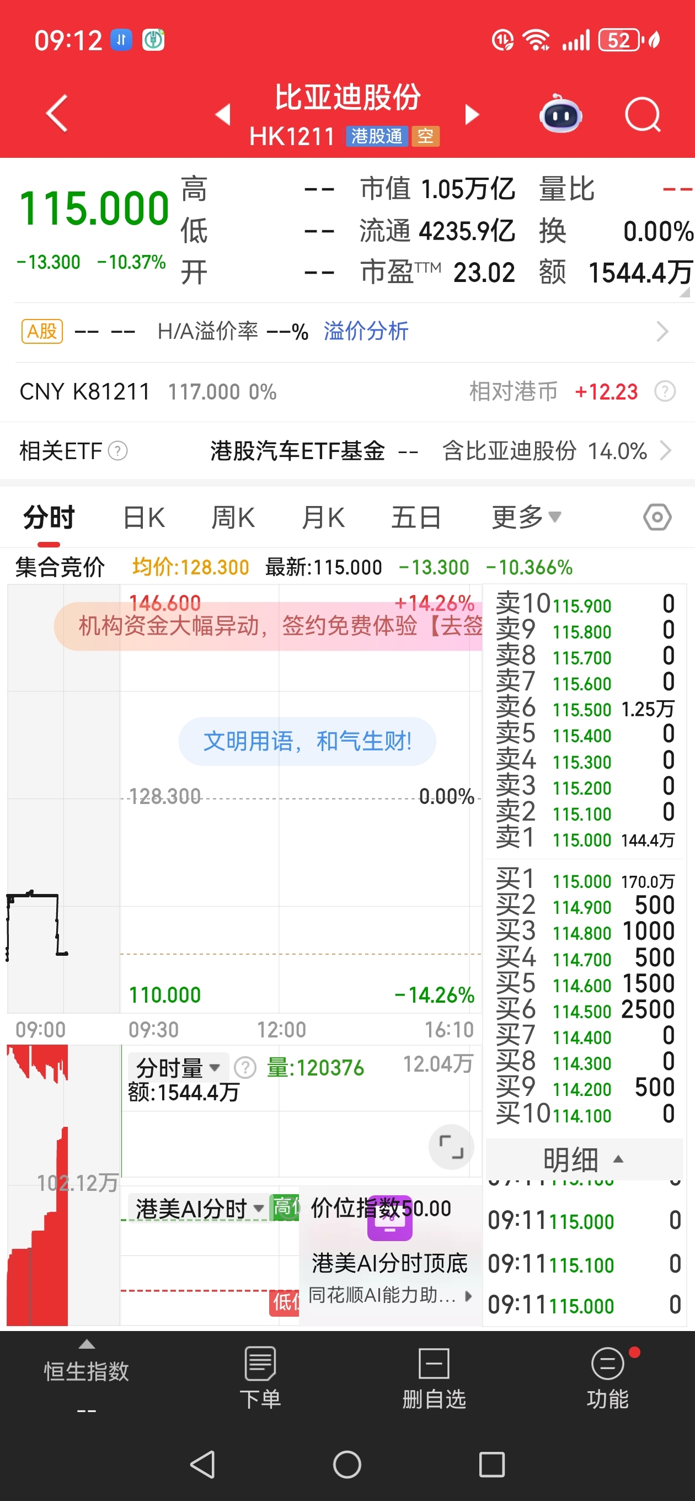This screenshot has height=1501, width=695.
Task: Switch to next stock with right triangle
Action: [472, 114]
